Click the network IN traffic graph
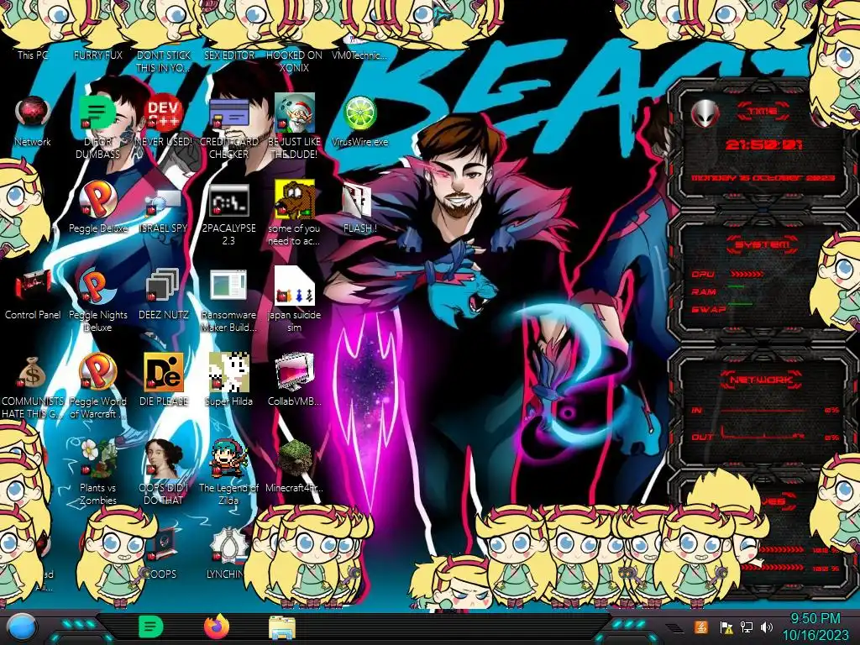860x645 pixels. (763, 410)
